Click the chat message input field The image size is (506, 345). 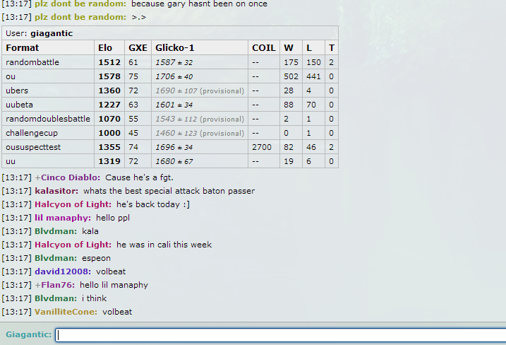[279, 334]
